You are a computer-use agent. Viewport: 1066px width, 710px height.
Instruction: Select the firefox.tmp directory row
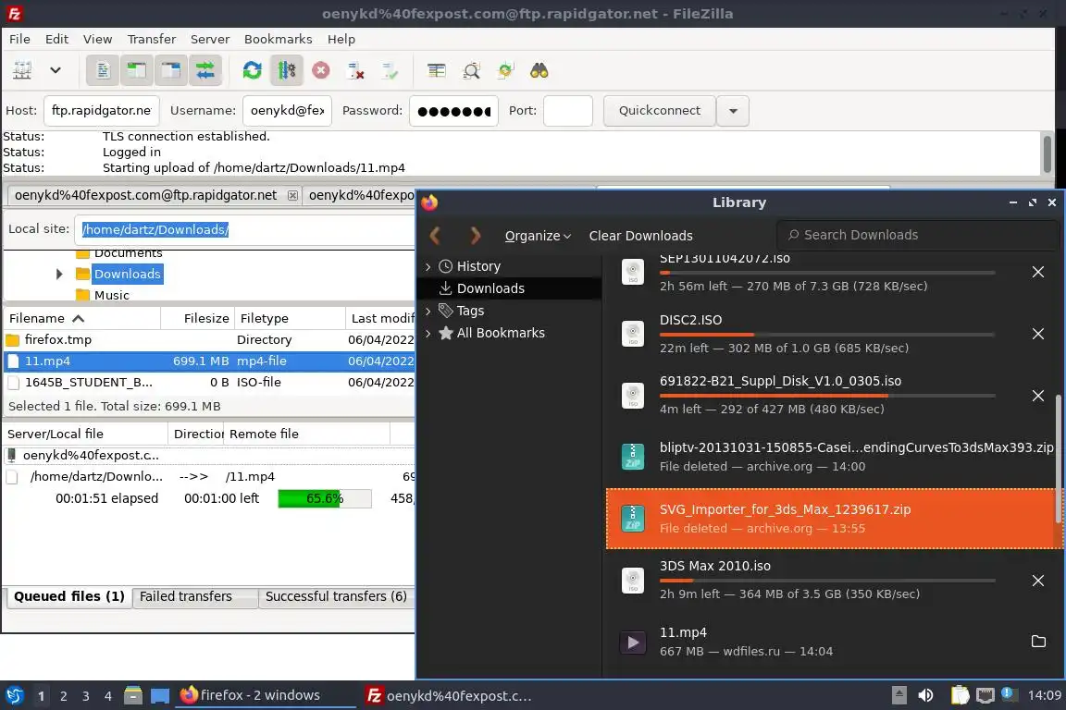pos(209,339)
